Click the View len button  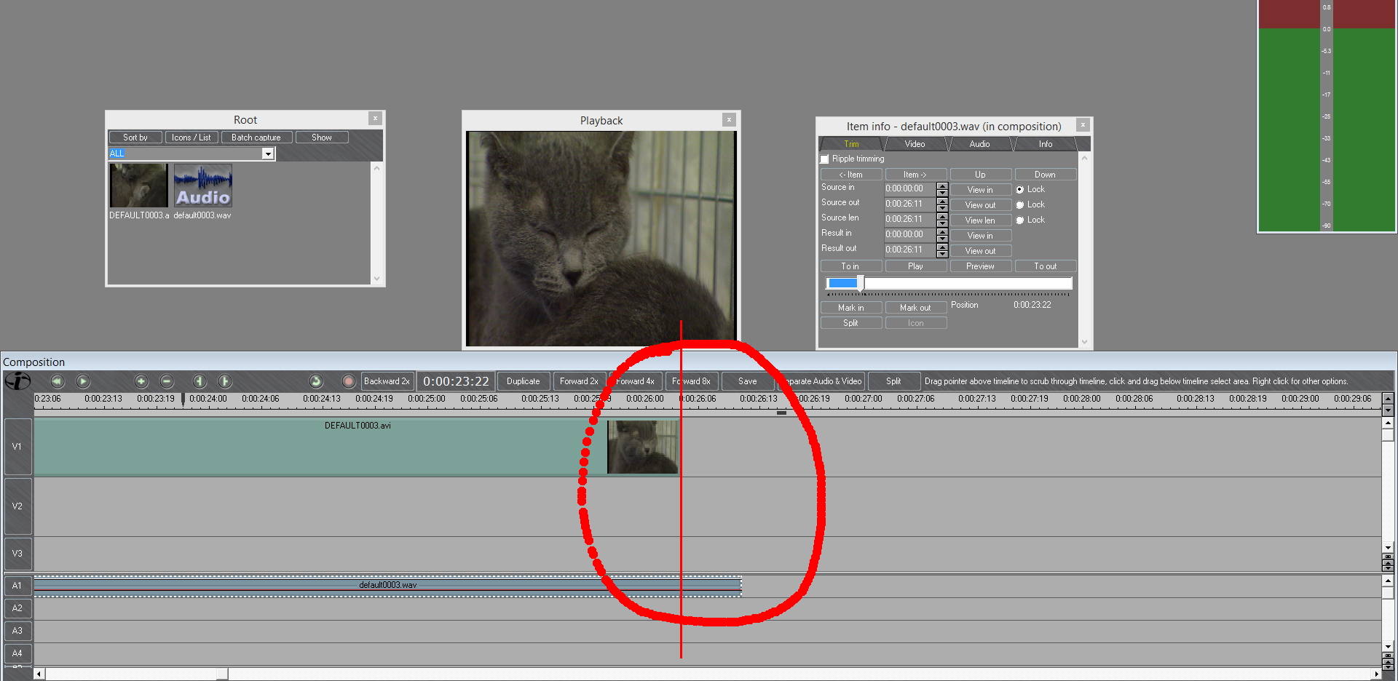point(980,220)
